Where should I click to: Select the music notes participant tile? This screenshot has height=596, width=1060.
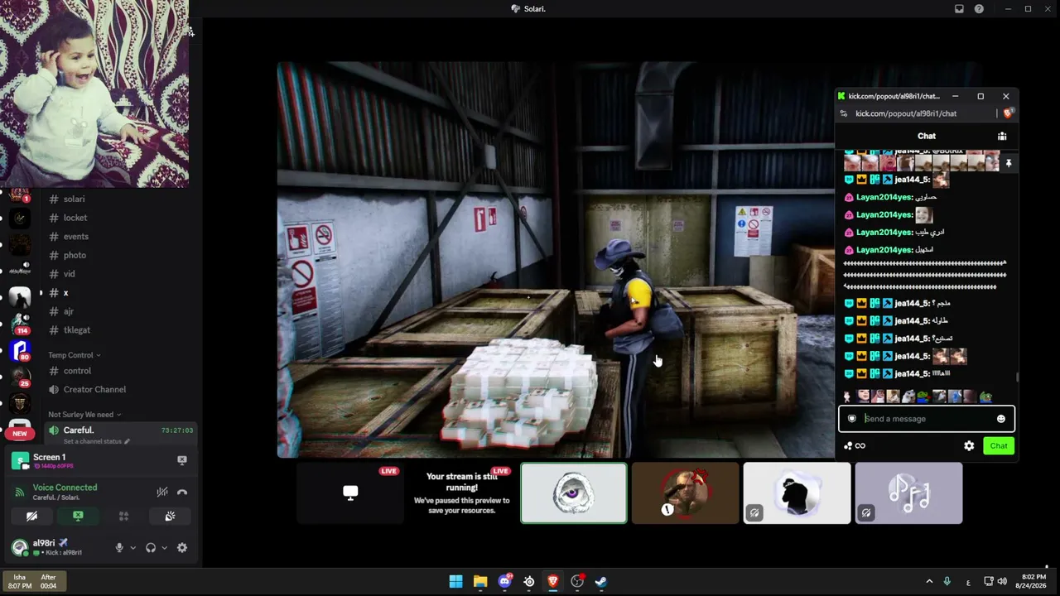pyautogui.click(x=908, y=493)
